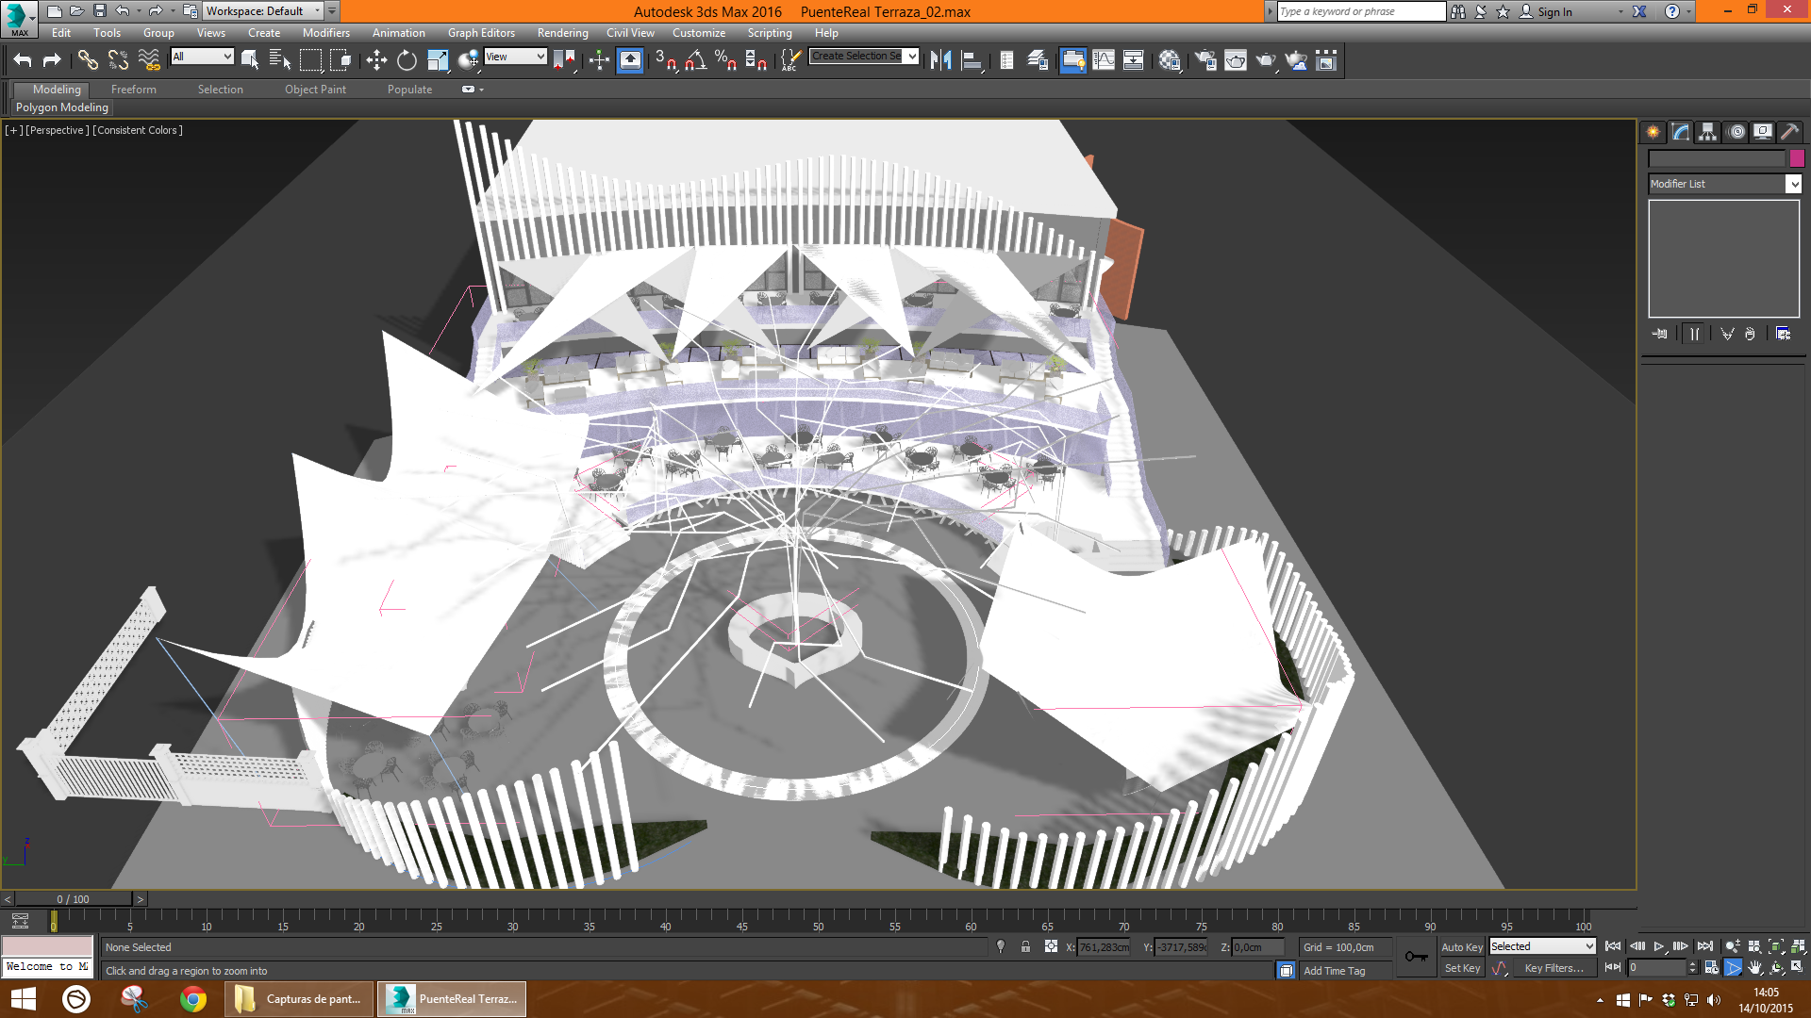The image size is (1811, 1018).
Task: Open the selection filter All dropdown
Action: click(202, 57)
